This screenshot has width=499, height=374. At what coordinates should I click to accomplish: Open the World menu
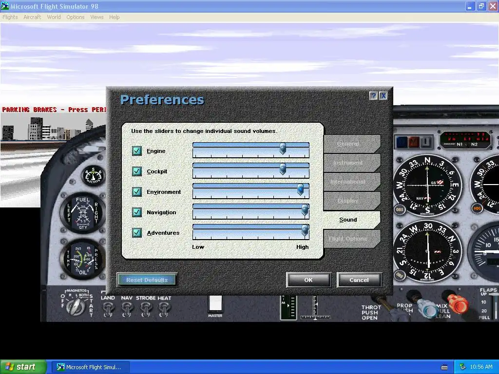54,17
